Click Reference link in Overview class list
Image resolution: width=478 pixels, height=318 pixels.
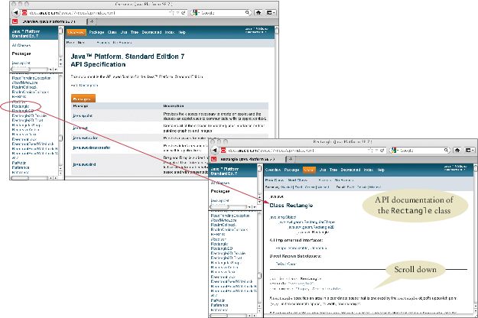21,167
